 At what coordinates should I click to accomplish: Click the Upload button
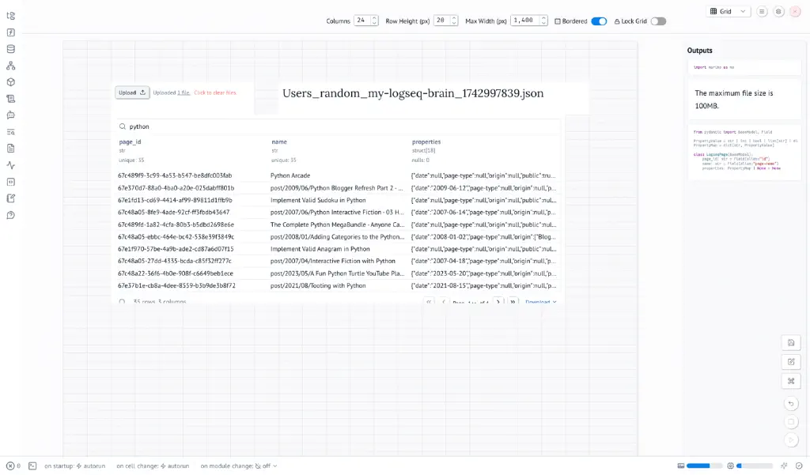tap(132, 92)
